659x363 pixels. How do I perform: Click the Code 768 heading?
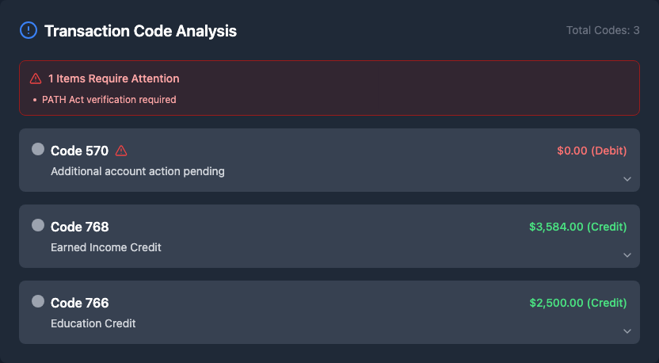(x=79, y=227)
